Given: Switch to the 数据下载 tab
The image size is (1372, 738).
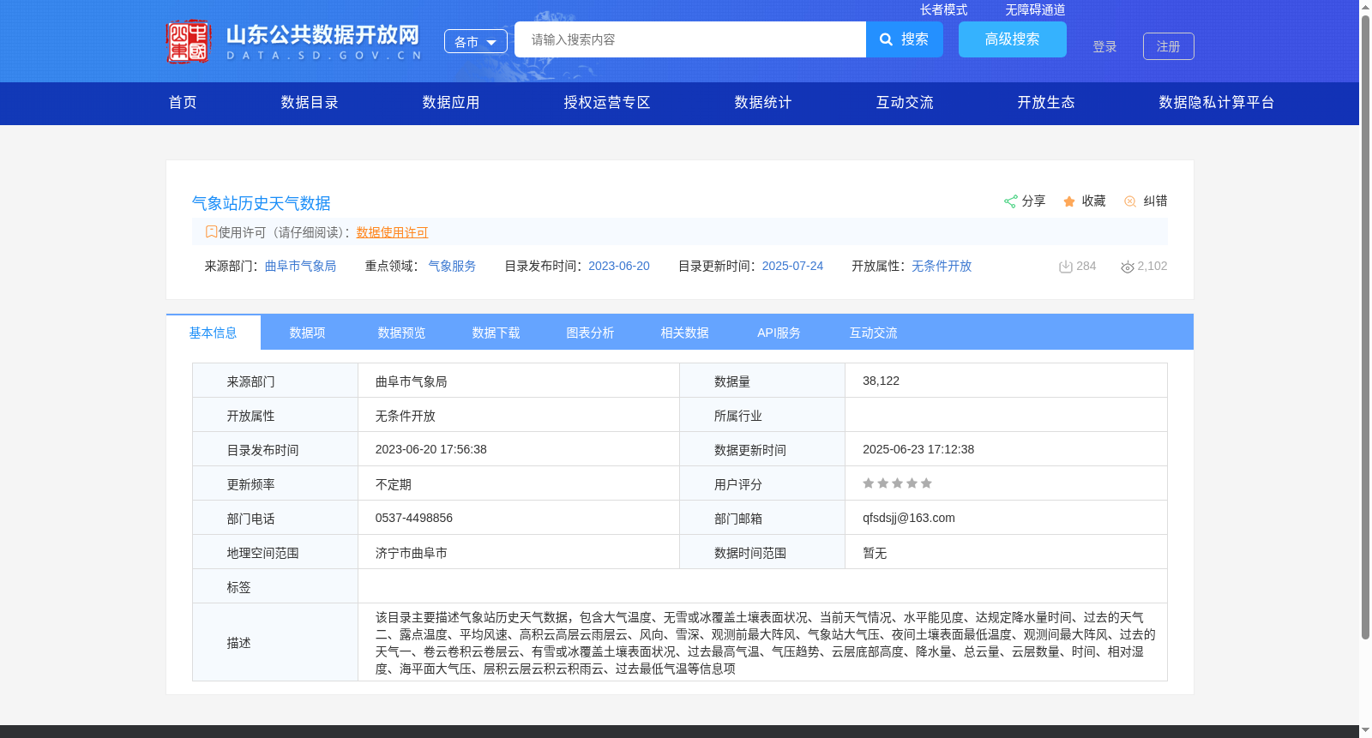Looking at the screenshot, I should click(496, 333).
